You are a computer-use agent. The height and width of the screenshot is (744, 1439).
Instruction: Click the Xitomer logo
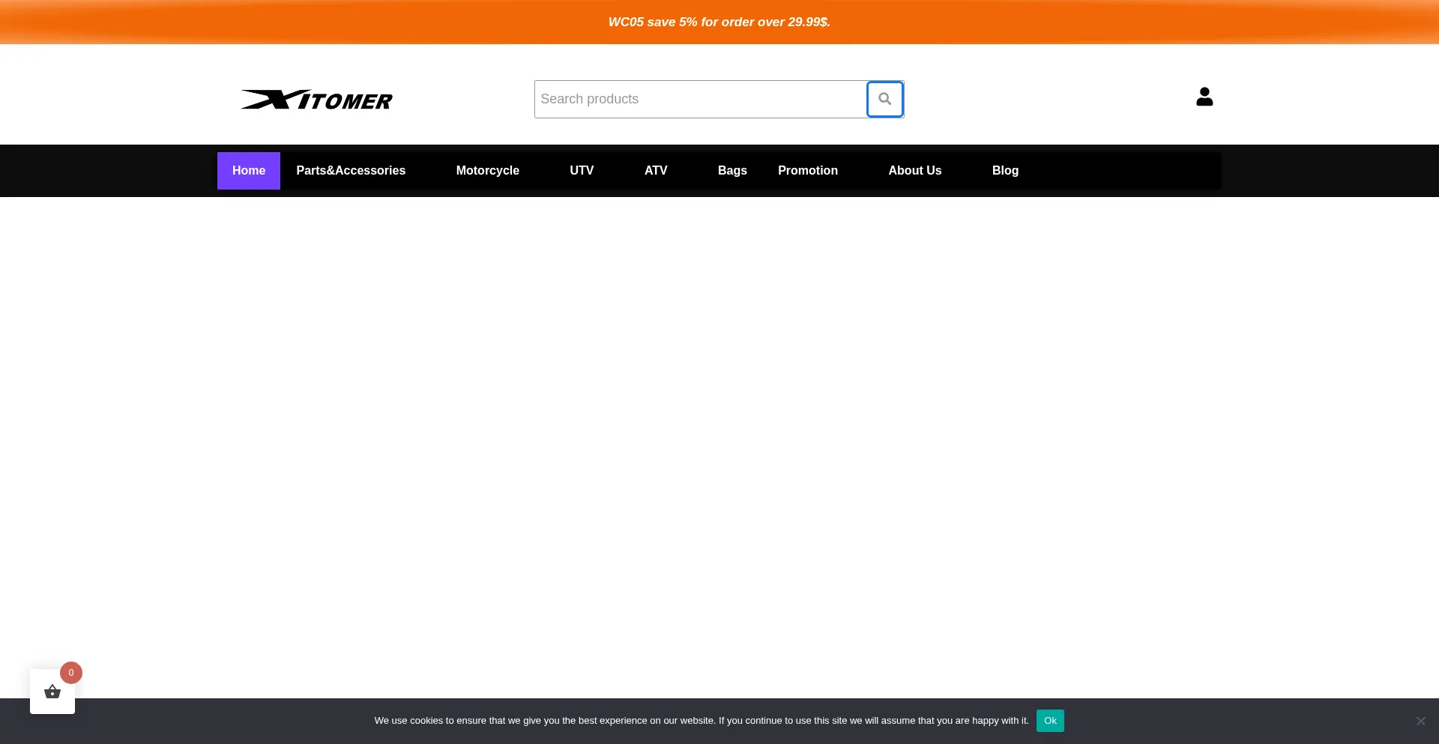pyautogui.click(x=316, y=100)
